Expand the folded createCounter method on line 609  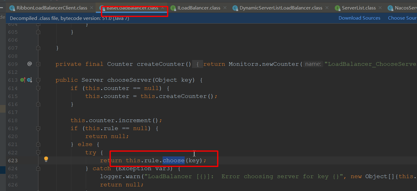tap(38, 64)
